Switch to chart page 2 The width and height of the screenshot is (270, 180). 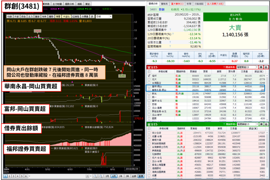[x=9, y=176]
